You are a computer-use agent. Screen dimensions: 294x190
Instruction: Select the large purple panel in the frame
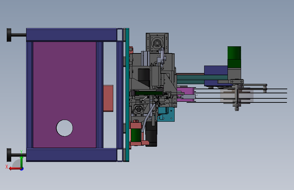click(64, 95)
